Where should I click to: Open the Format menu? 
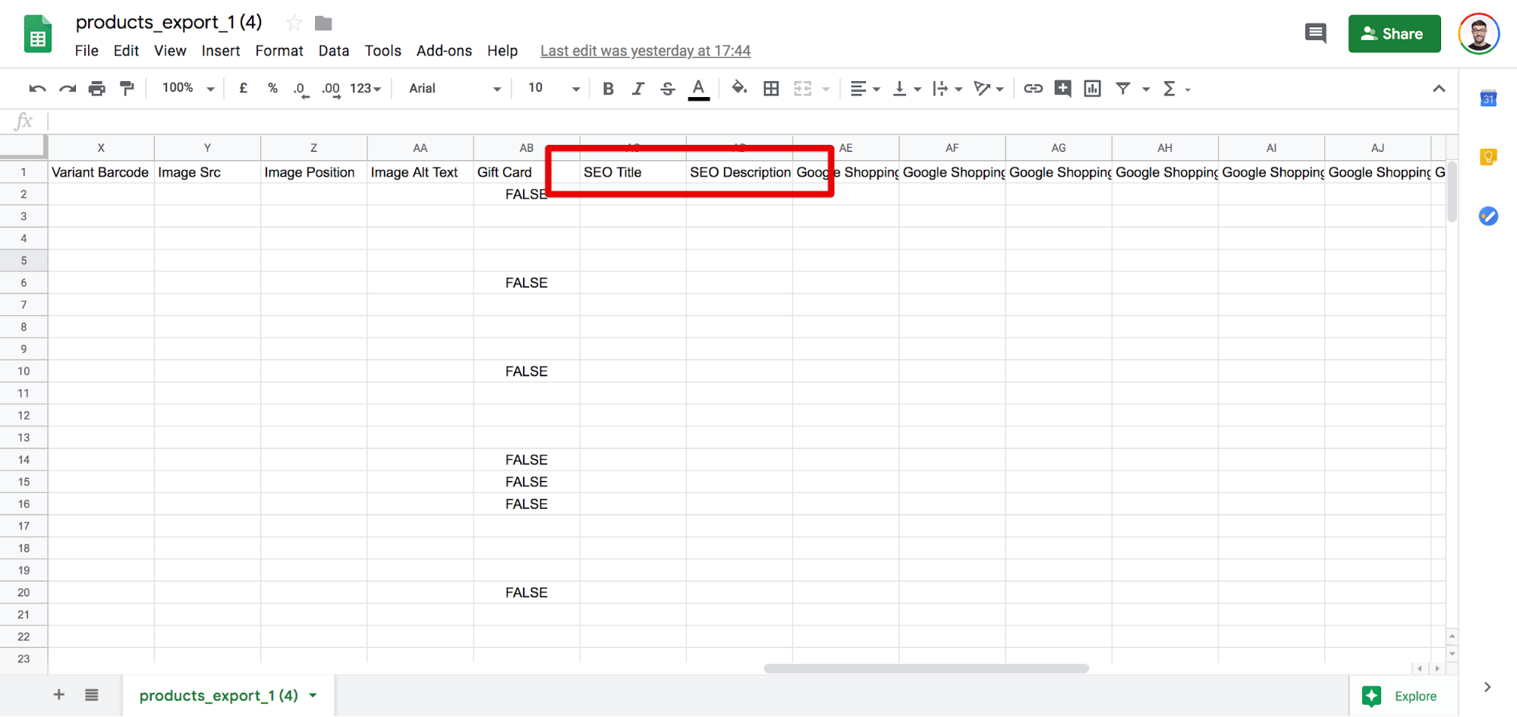pos(279,51)
